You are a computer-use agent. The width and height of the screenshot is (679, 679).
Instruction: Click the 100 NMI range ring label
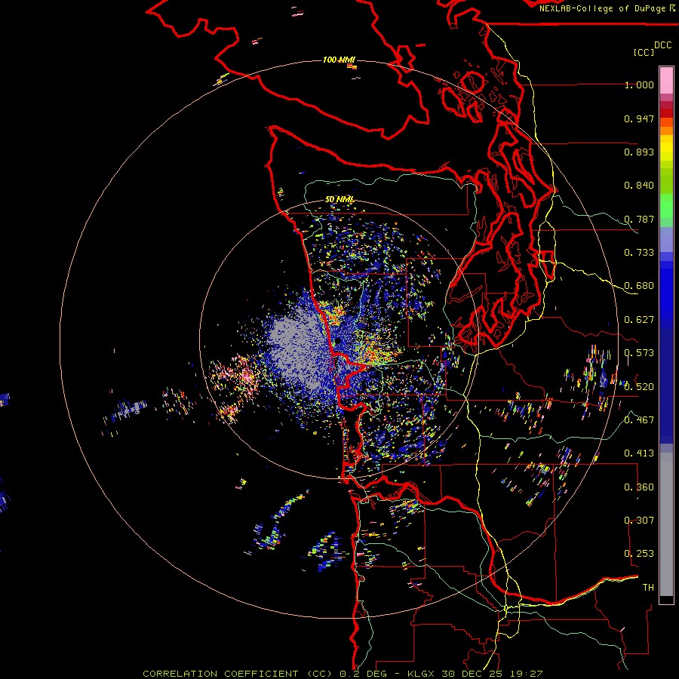click(x=339, y=60)
